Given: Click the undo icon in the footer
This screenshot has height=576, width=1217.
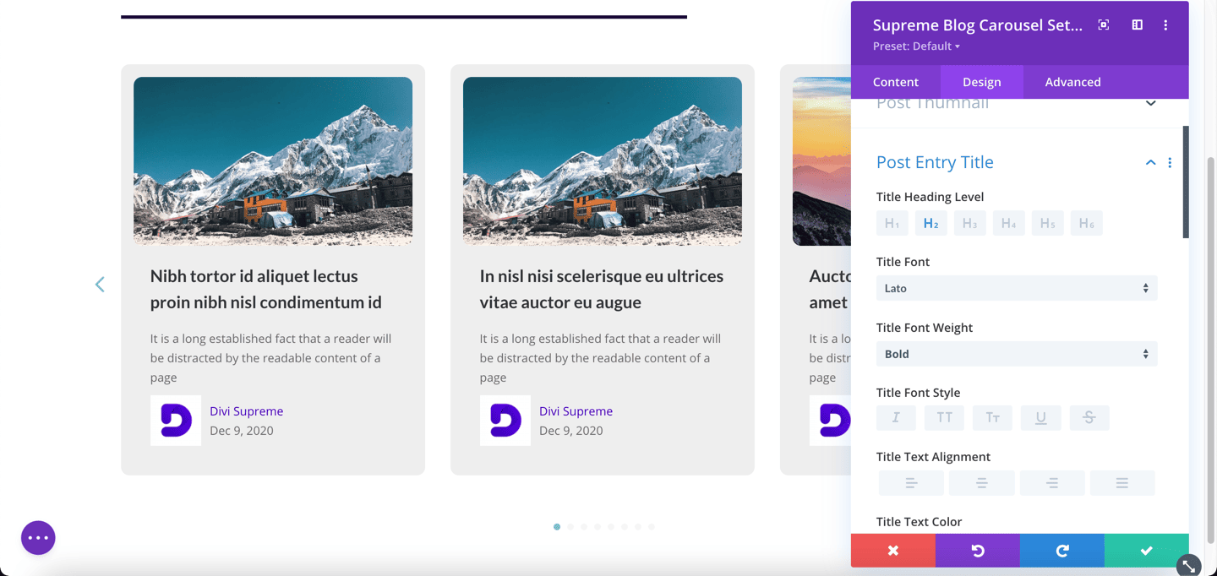Looking at the screenshot, I should click(978, 550).
